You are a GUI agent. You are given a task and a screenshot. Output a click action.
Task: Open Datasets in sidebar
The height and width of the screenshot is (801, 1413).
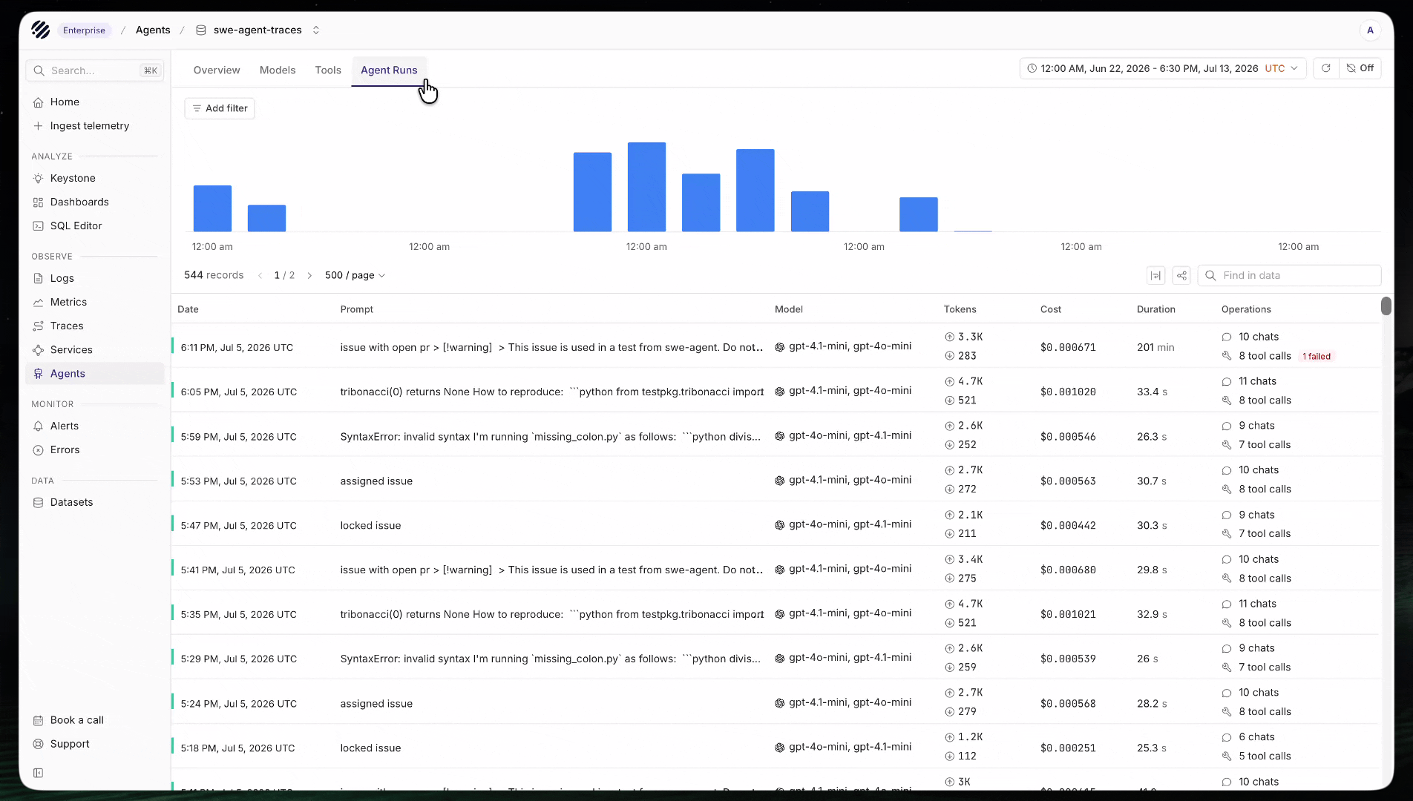[x=95, y=502]
